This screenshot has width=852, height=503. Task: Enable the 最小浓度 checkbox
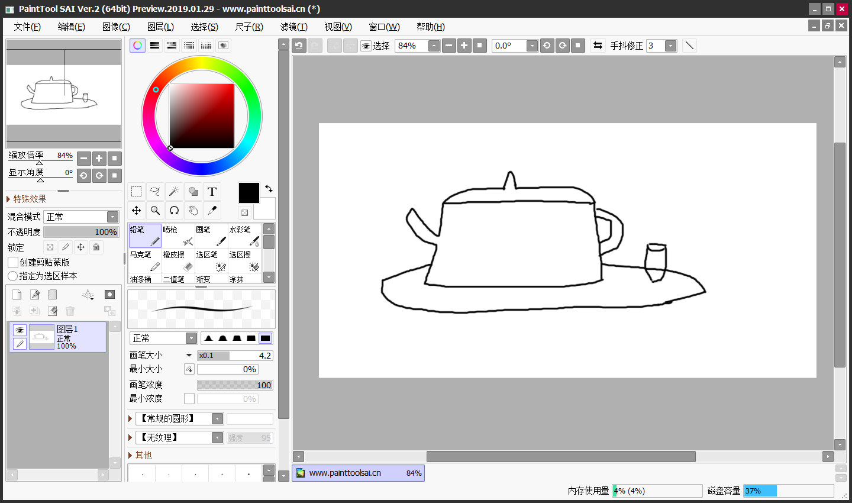coord(189,399)
